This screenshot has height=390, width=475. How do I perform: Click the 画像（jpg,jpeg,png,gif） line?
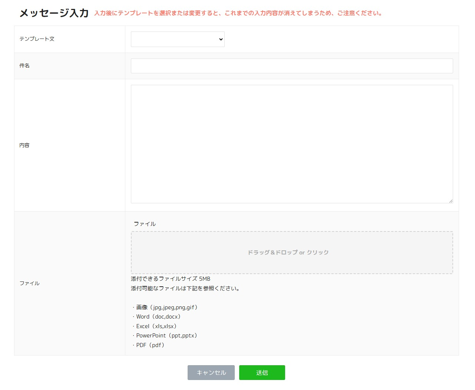pyautogui.click(x=165, y=307)
